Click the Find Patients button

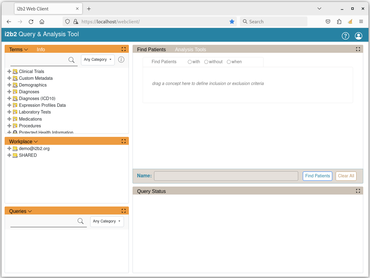coord(318,176)
